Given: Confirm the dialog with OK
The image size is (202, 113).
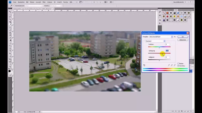Looking at the screenshot, I should tap(183, 37).
